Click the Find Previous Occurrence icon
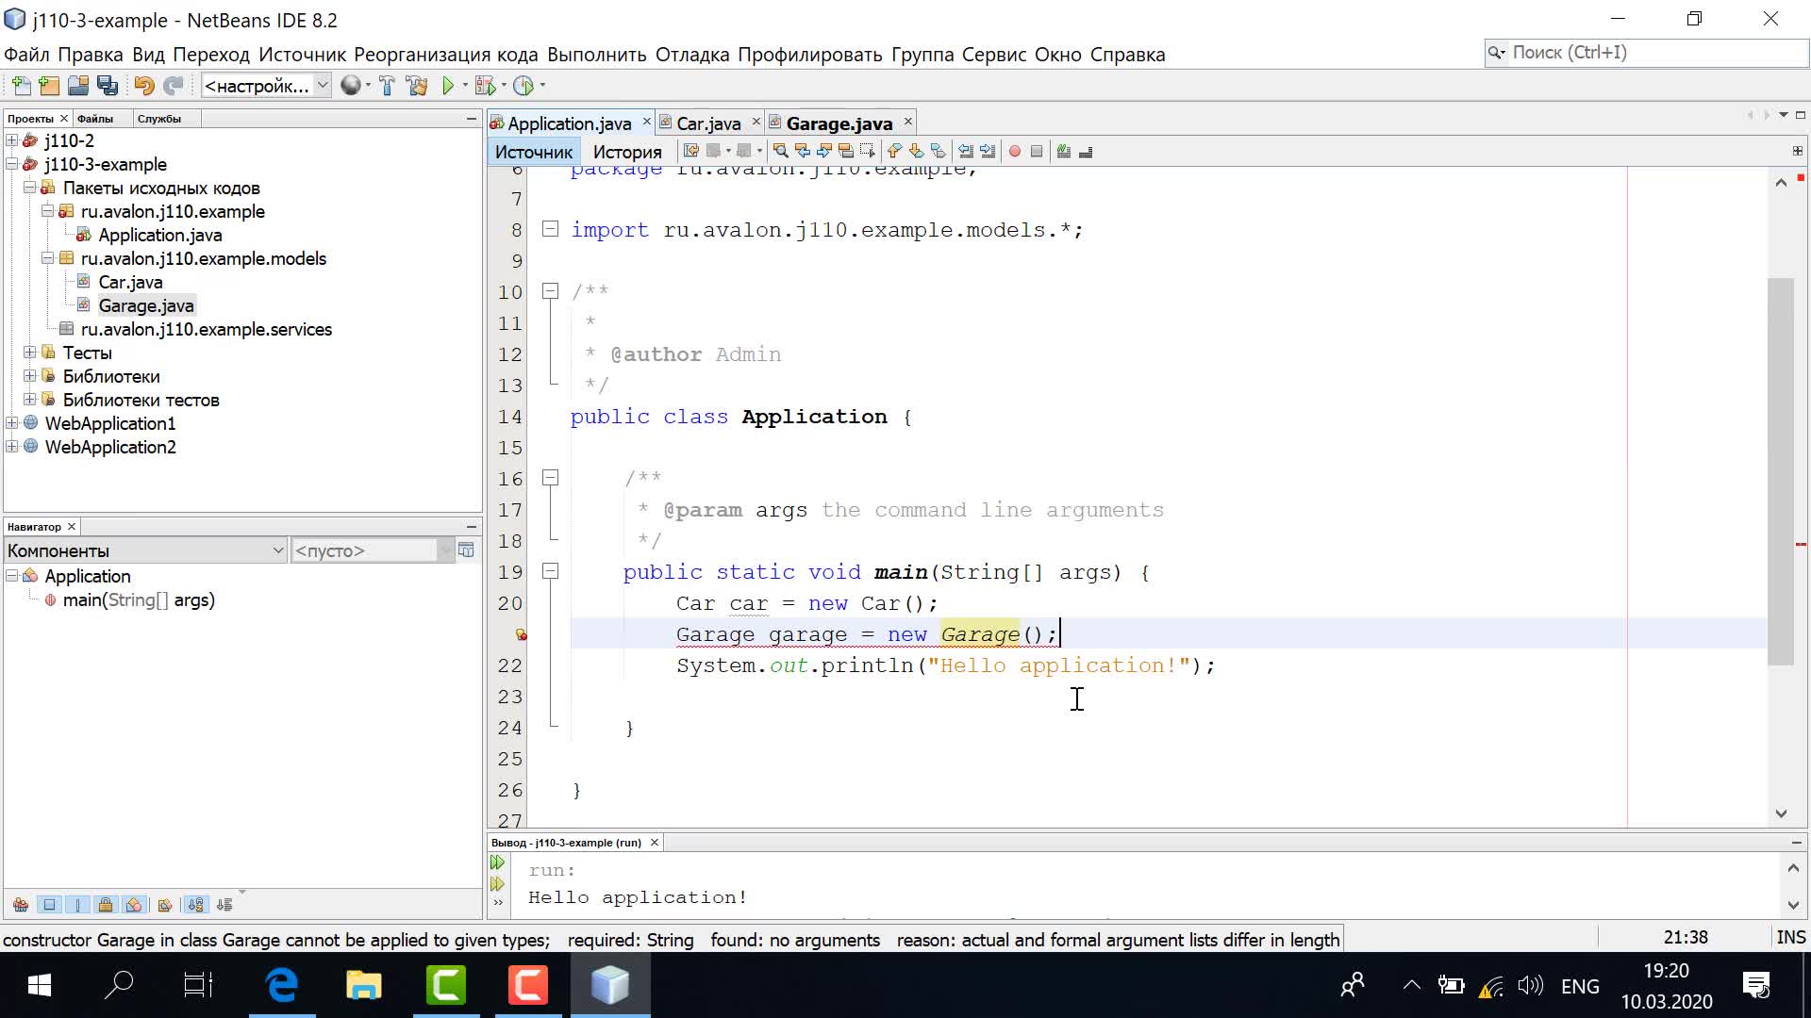This screenshot has height=1018, width=1811. click(803, 151)
